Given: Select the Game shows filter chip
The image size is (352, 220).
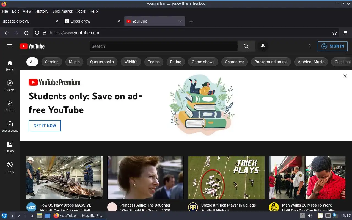Looking at the screenshot, I should (203, 62).
